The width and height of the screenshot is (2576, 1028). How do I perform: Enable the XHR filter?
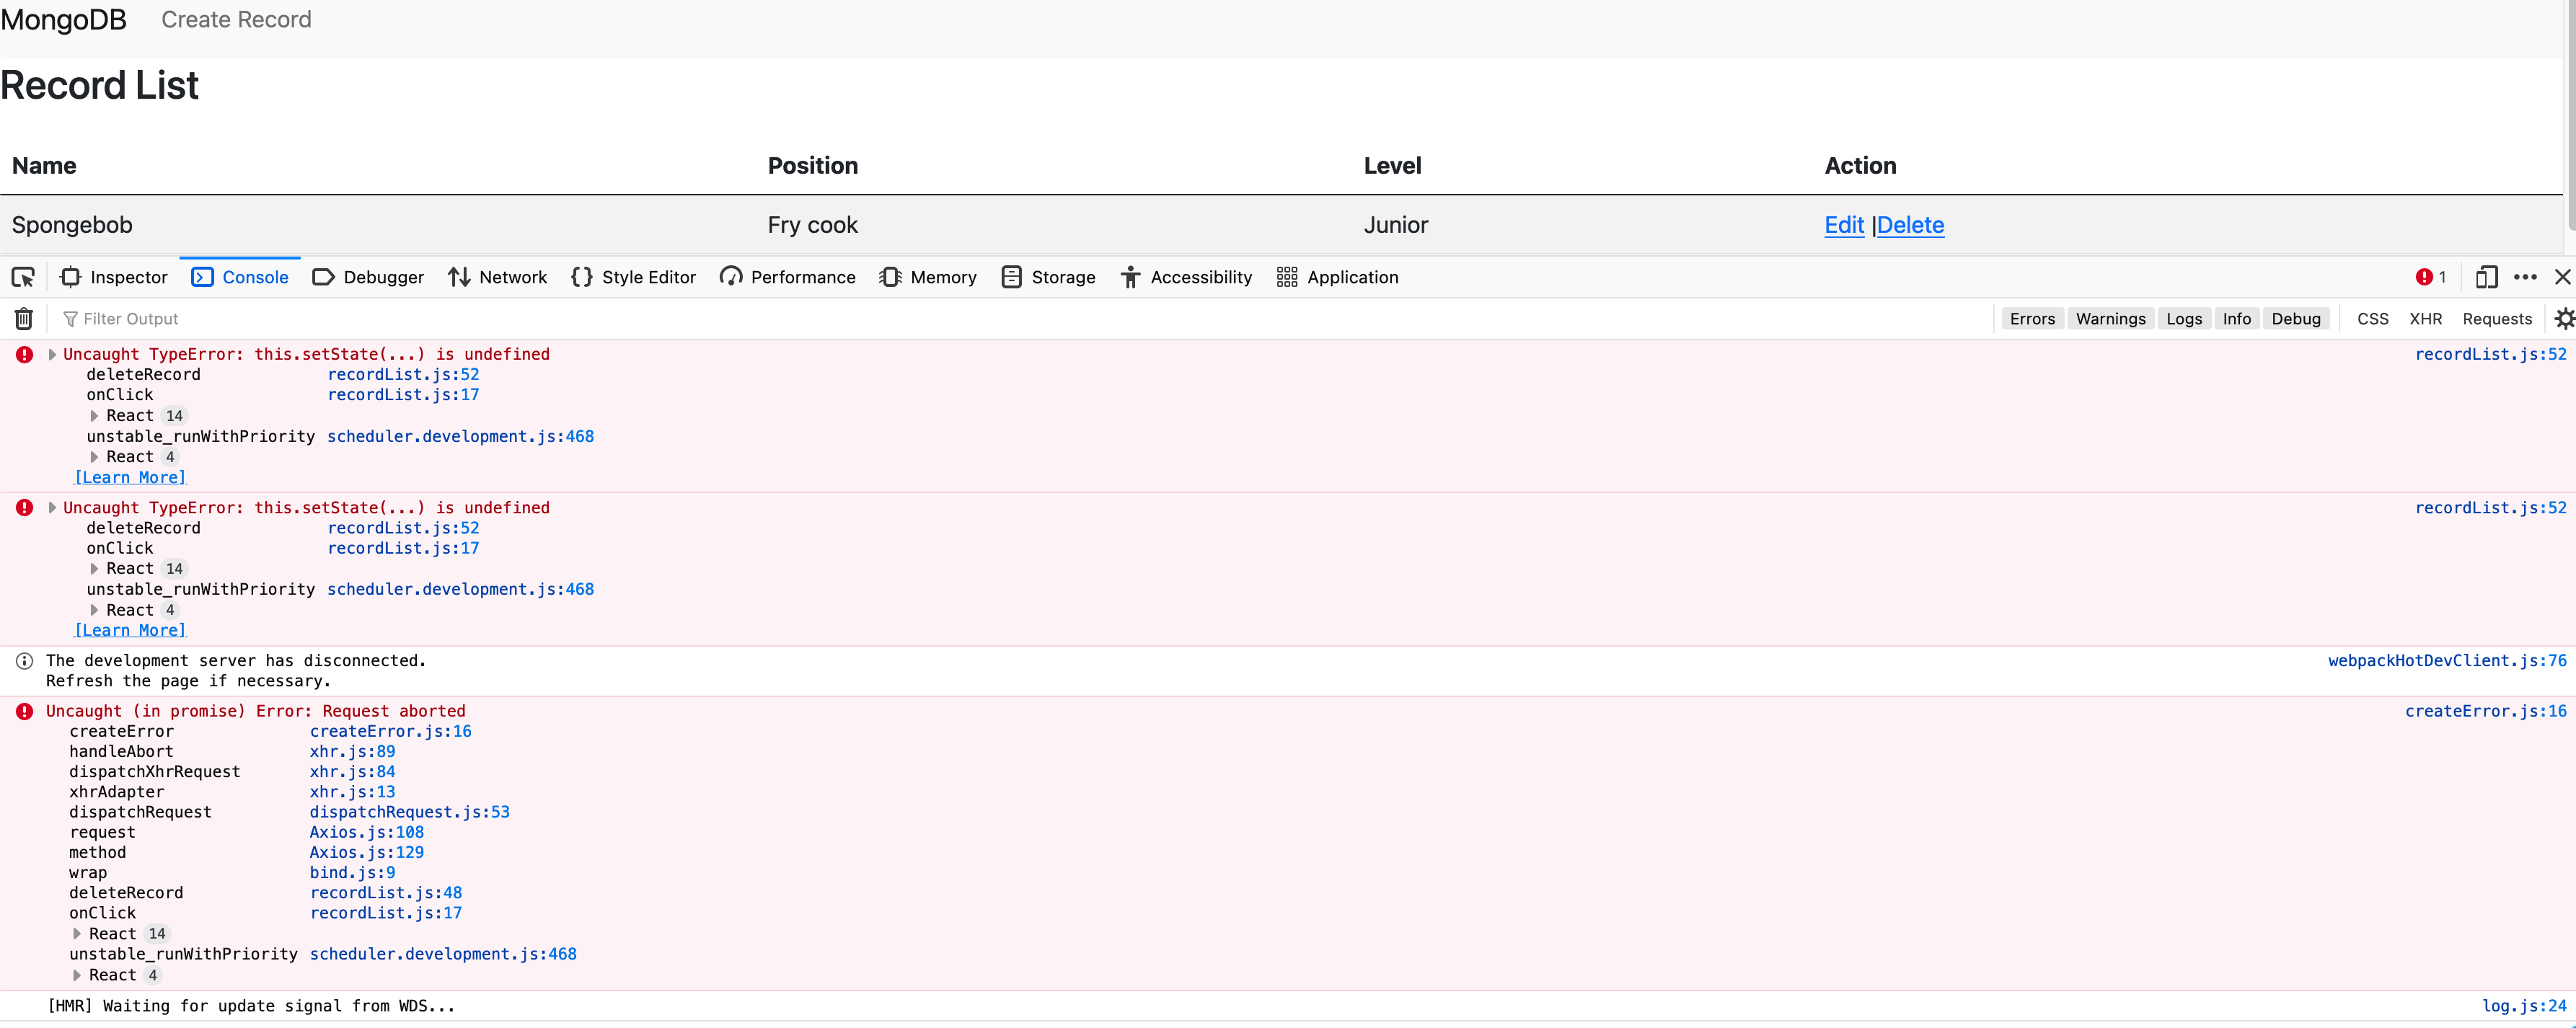pyautogui.click(x=2425, y=318)
